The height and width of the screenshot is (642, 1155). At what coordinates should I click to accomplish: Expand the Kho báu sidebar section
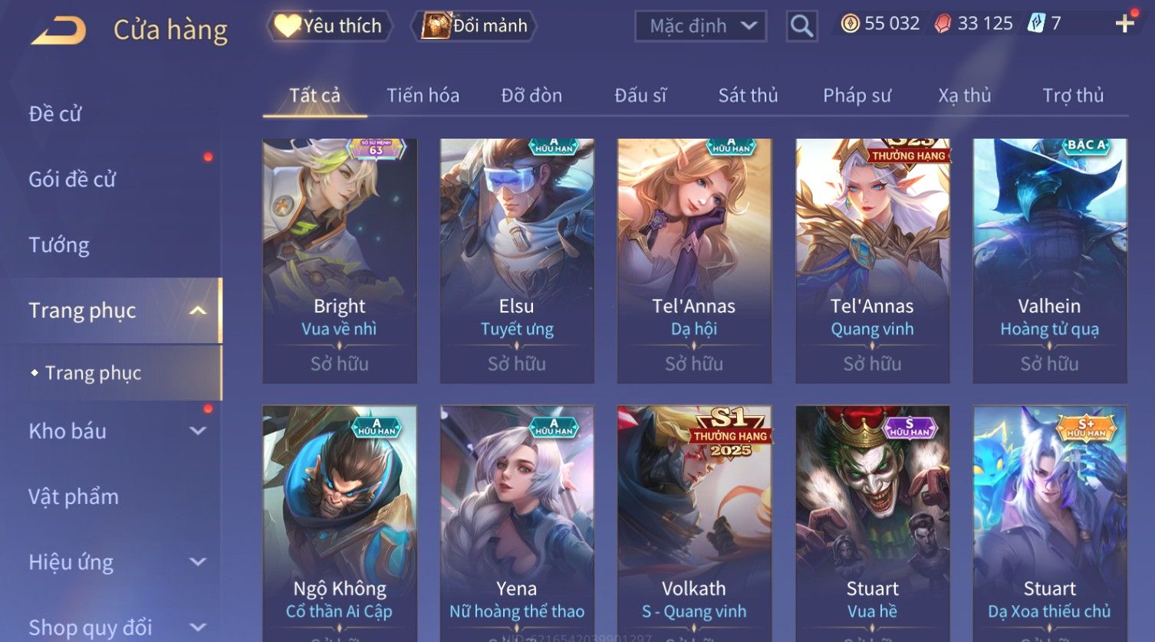tap(198, 431)
